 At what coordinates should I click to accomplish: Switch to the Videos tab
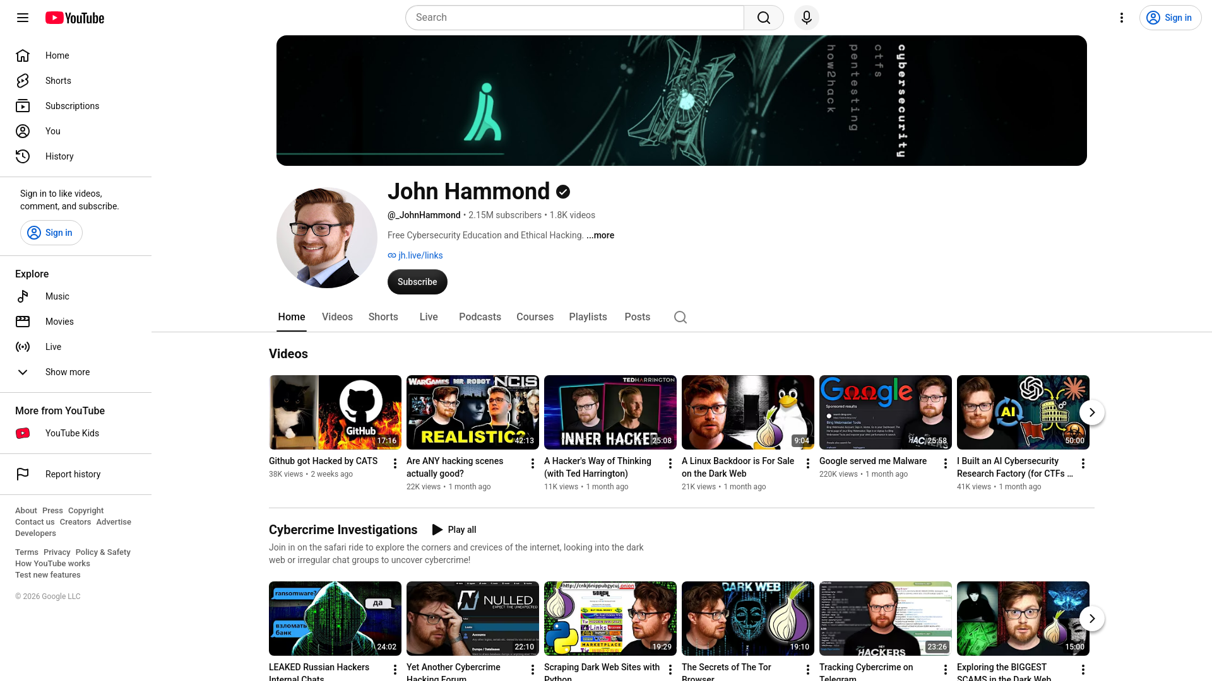pos(337,317)
